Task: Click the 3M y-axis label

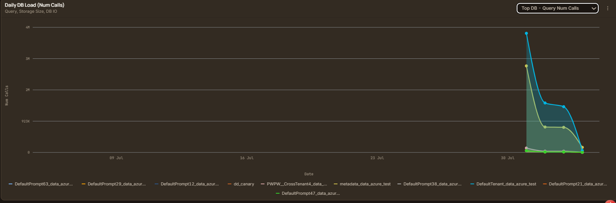Action: pyautogui.click(x=27, y=59)
